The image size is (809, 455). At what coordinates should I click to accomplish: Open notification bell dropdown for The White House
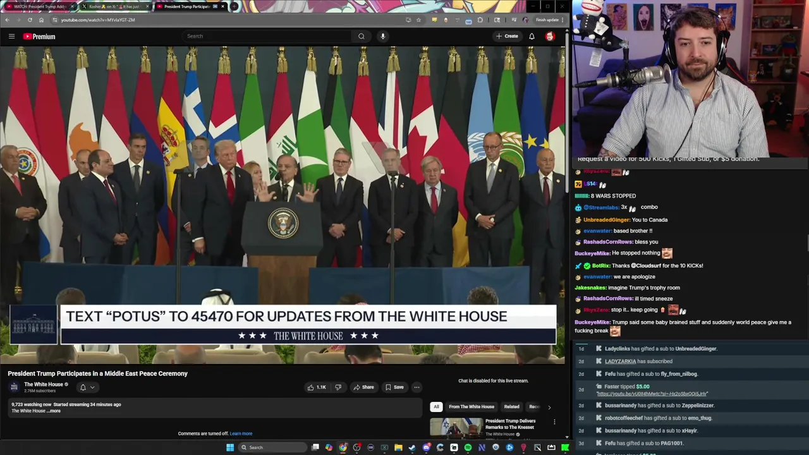(87, 387)
